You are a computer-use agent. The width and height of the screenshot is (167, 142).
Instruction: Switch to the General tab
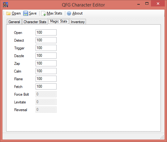point(14,22)
